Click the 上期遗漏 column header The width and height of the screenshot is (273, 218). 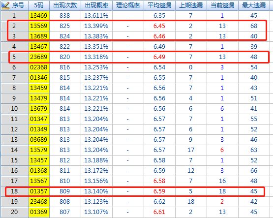[x=191, y=5]
